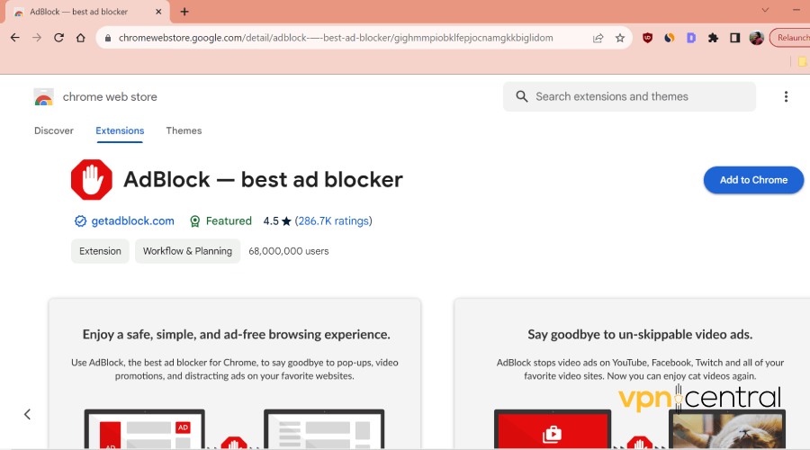Screen dimensions: 810x450
Task: Click the Extension category chip
Action: [100, 251]
